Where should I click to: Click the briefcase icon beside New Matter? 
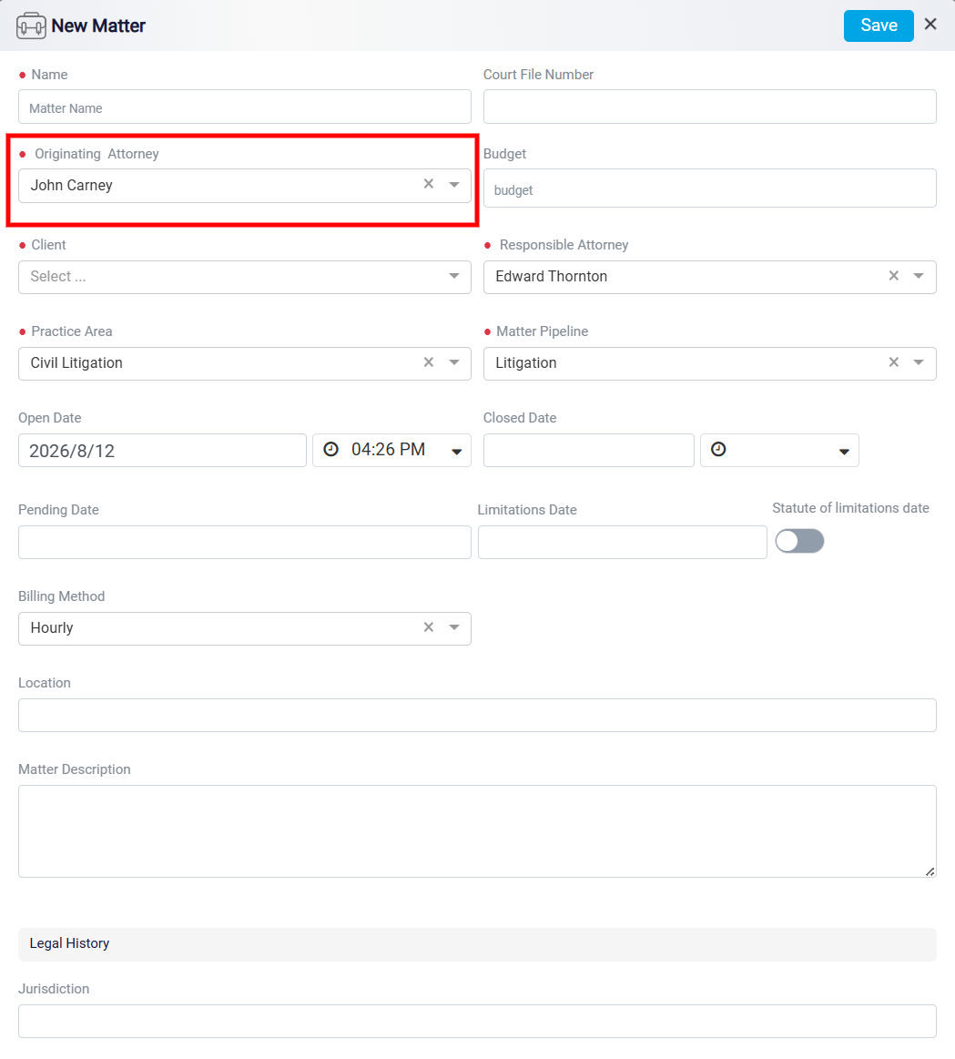[31, 25]
